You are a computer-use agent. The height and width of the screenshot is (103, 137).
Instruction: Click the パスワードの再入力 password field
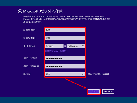65,66
